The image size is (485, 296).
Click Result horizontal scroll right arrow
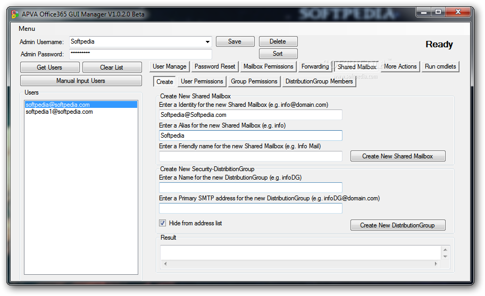click(x=436, y=264)
